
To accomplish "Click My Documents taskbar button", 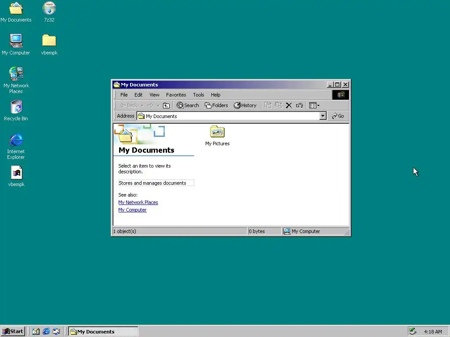I will [103, 332].
